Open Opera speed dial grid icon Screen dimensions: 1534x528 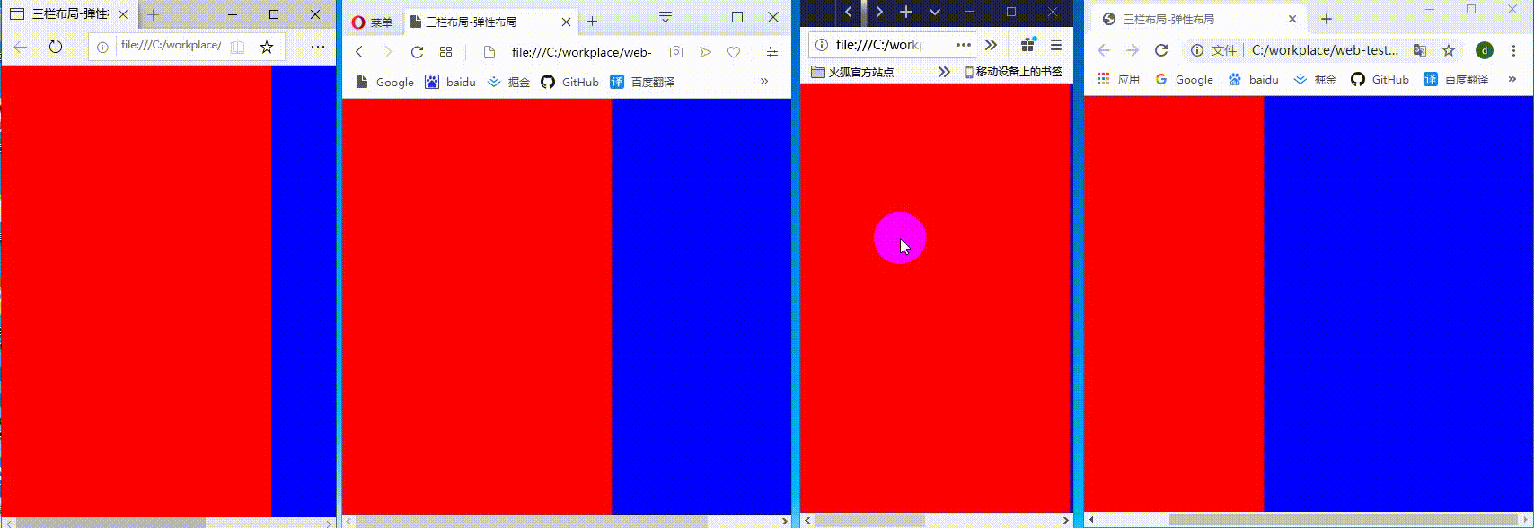point(445,52)
